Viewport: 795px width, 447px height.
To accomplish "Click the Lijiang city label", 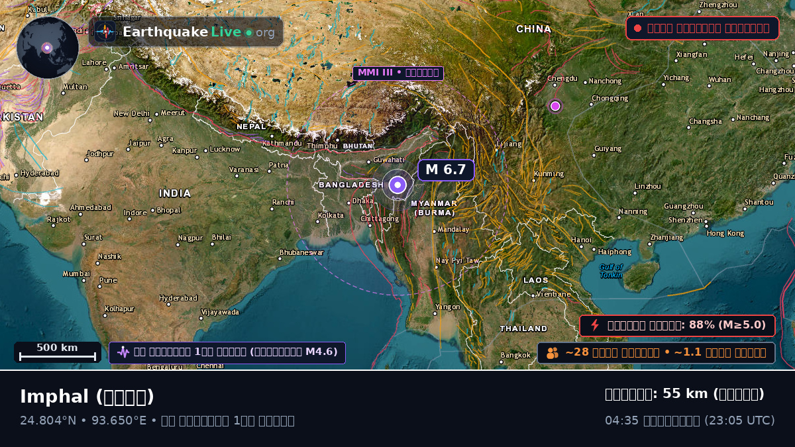I will pos(509,144).
